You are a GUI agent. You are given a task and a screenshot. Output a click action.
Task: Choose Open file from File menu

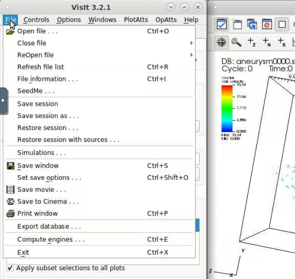point(99,31)
